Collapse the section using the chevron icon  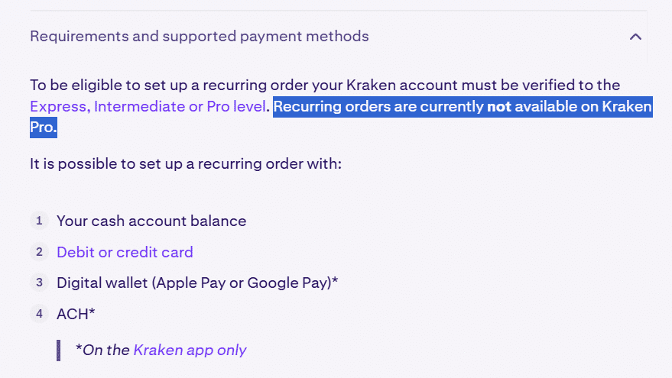click(635, 37)
